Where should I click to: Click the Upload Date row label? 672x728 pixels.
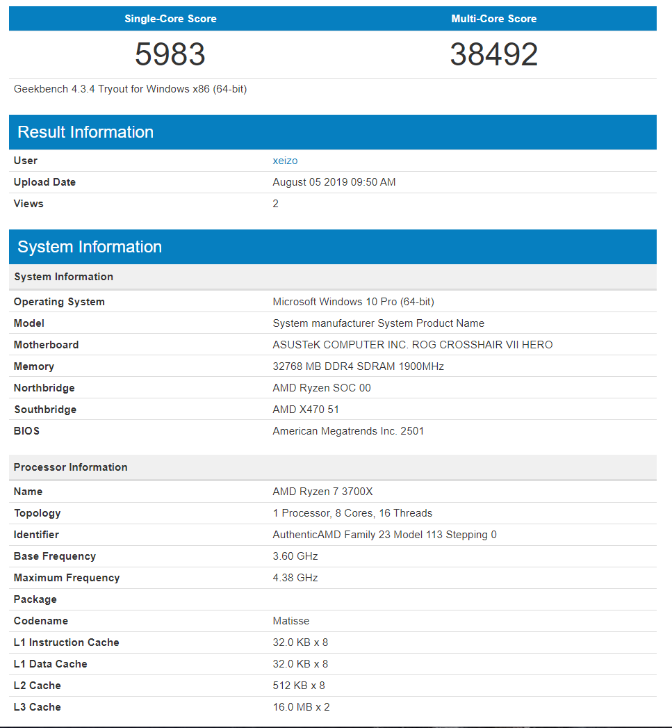coord(44,182)
